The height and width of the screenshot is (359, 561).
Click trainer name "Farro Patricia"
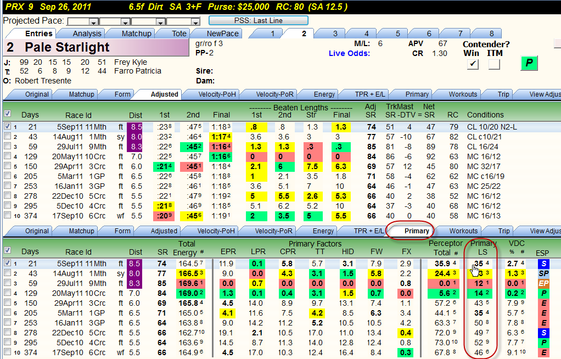138,71
